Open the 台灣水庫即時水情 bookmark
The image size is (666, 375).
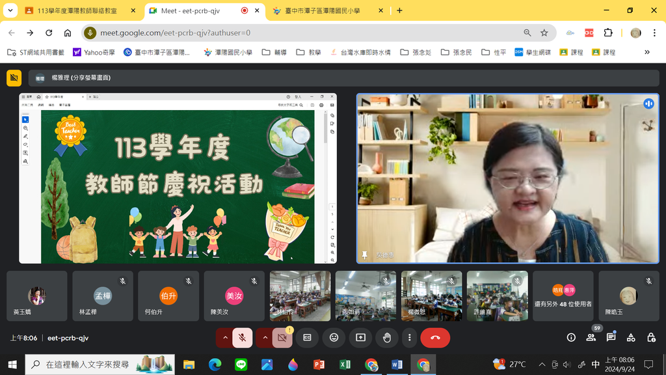click(360, 52)
